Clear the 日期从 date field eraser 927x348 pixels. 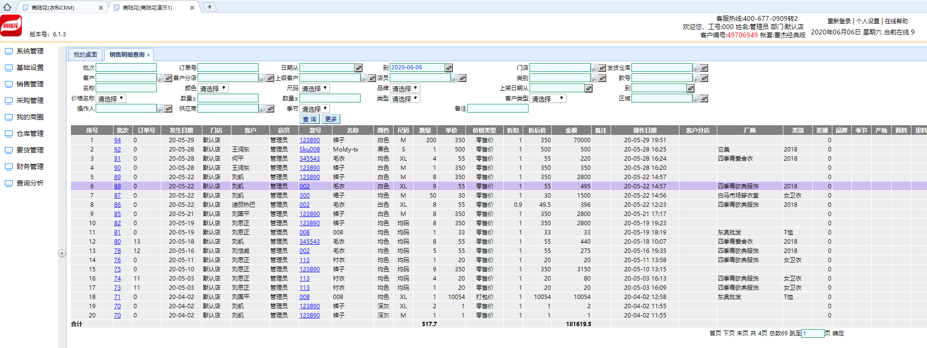pyautogui.click(x=359, y=68)
